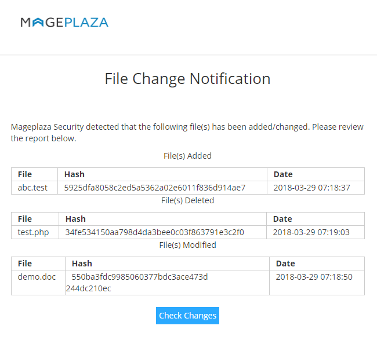Screen dimensions: 377x344
Task: Click the File(s) Modified section label
Action: (x=187, y=245)
